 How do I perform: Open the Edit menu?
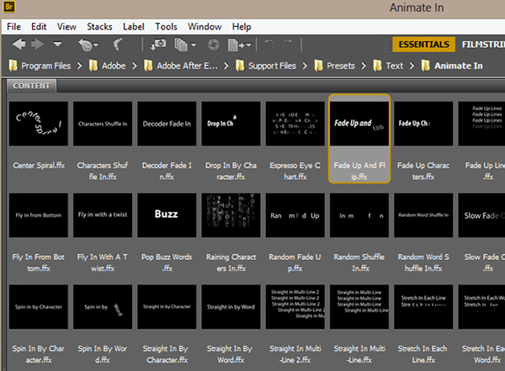[39, 26]
